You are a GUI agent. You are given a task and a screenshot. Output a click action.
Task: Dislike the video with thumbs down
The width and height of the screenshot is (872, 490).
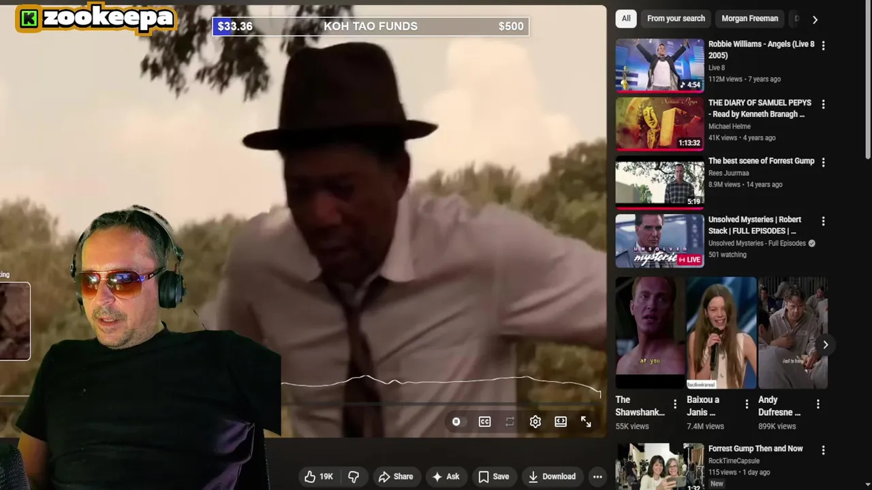click(x=354, y=476)
